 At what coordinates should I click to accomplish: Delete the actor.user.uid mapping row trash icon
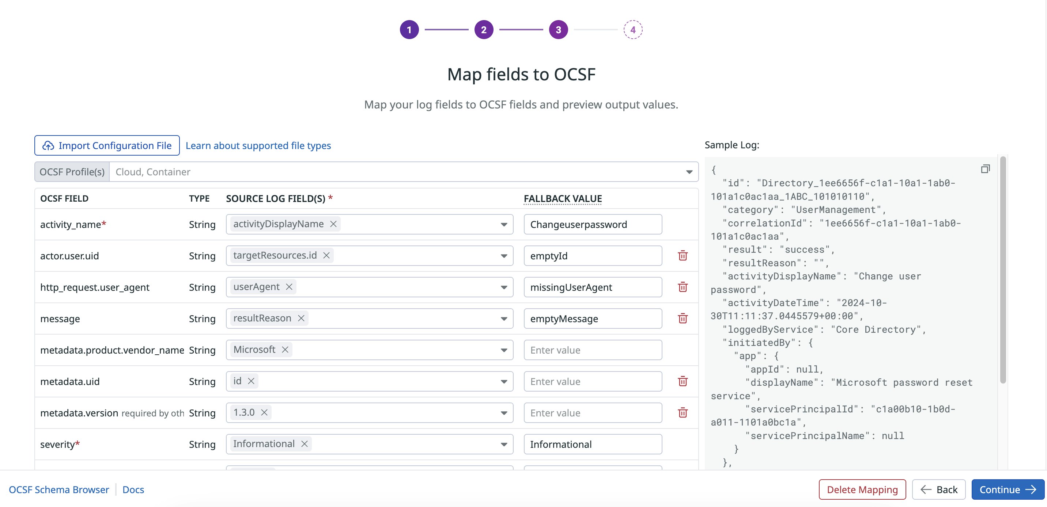683,256
